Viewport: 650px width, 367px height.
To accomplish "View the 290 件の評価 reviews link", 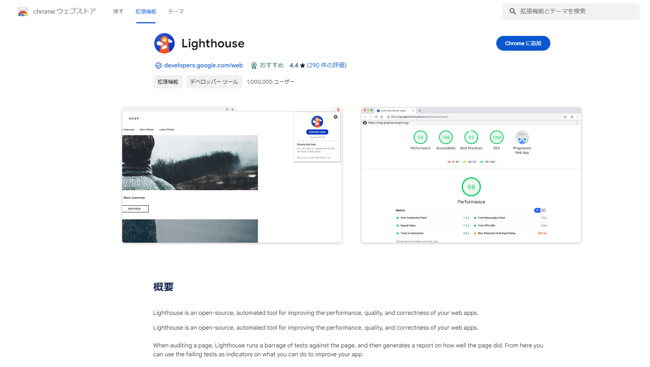I will (x=327, y=65).
